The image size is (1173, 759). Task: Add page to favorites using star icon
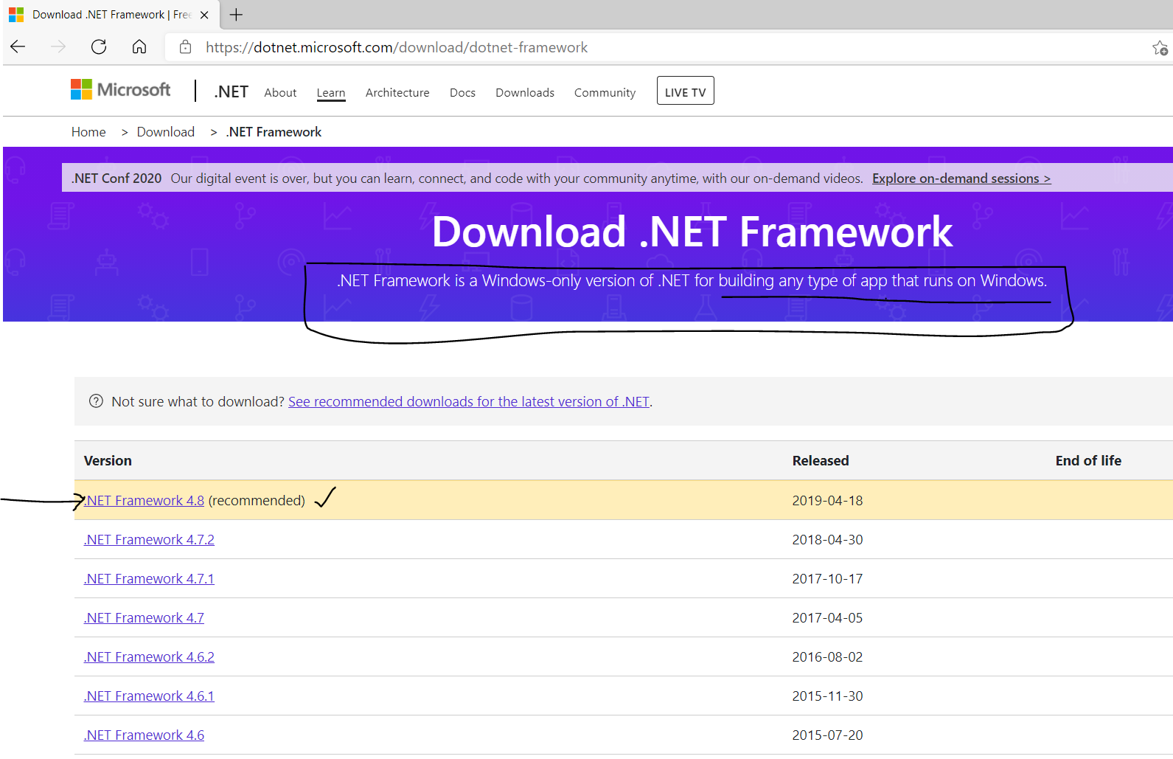(1160, 48)
